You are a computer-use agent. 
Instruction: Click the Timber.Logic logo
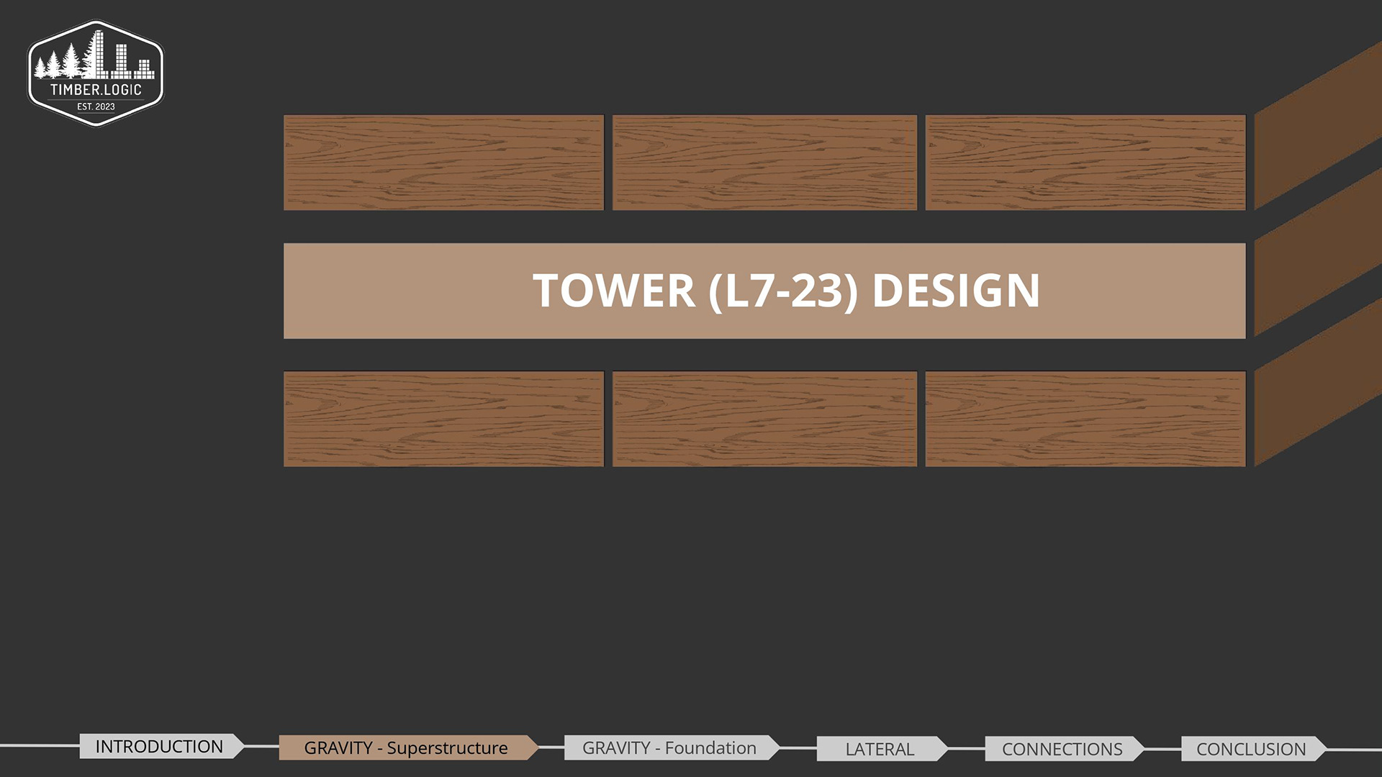click(x=96, y=73)
